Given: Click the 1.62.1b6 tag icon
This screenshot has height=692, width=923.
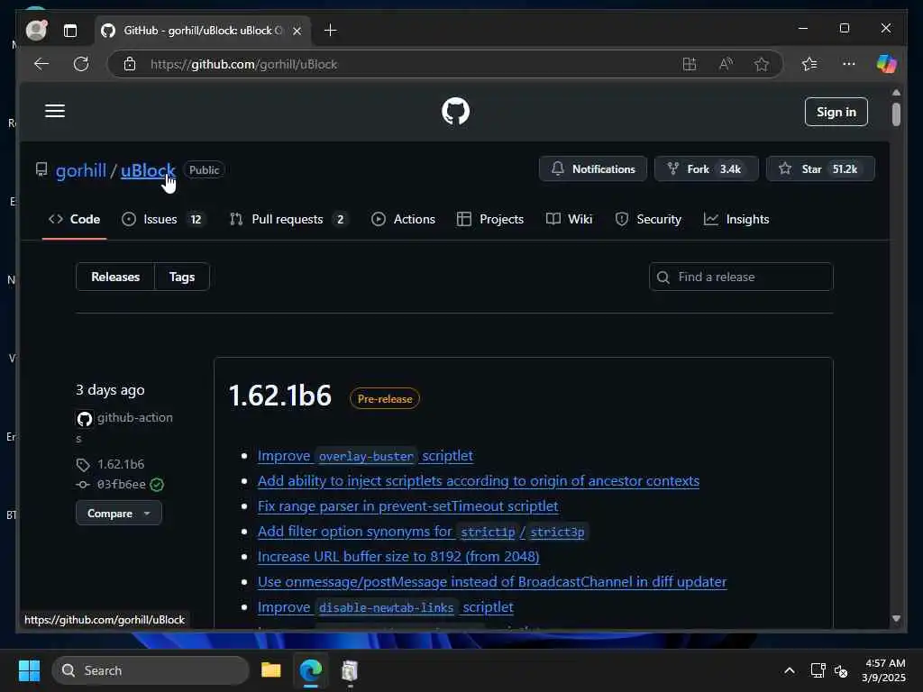Looking at the screenshot, I should (x=83, y=465).
